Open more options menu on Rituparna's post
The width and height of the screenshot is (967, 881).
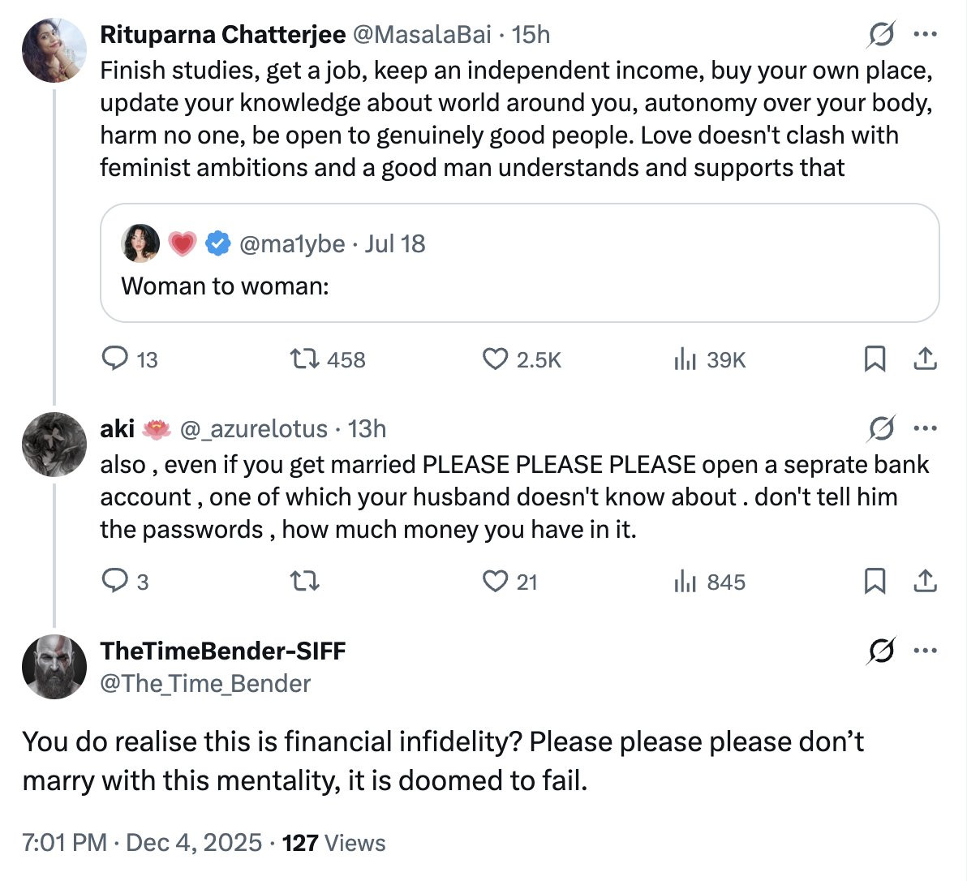[926, 35]
